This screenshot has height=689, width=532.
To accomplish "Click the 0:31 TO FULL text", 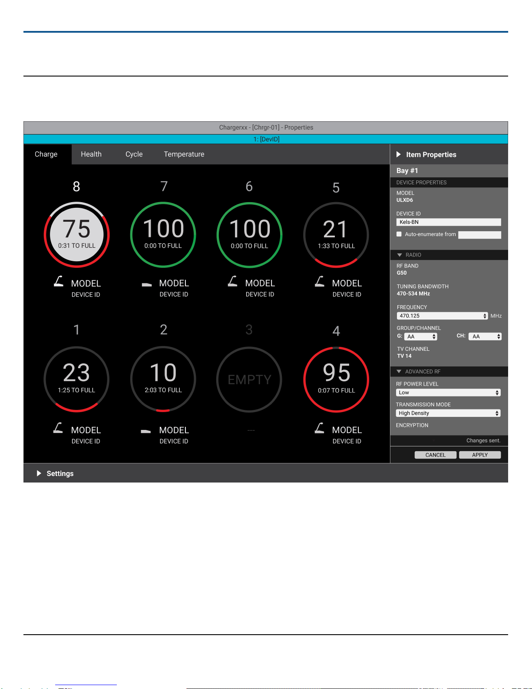I will point(77,246).
